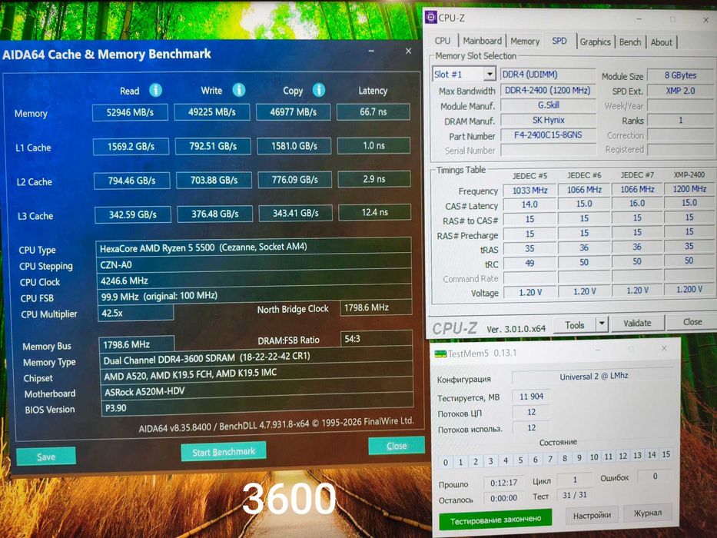Click the Настройки button in TestMem5
Image resolution: width=717 pixels, height=538 pixels.
coord(592,515)
